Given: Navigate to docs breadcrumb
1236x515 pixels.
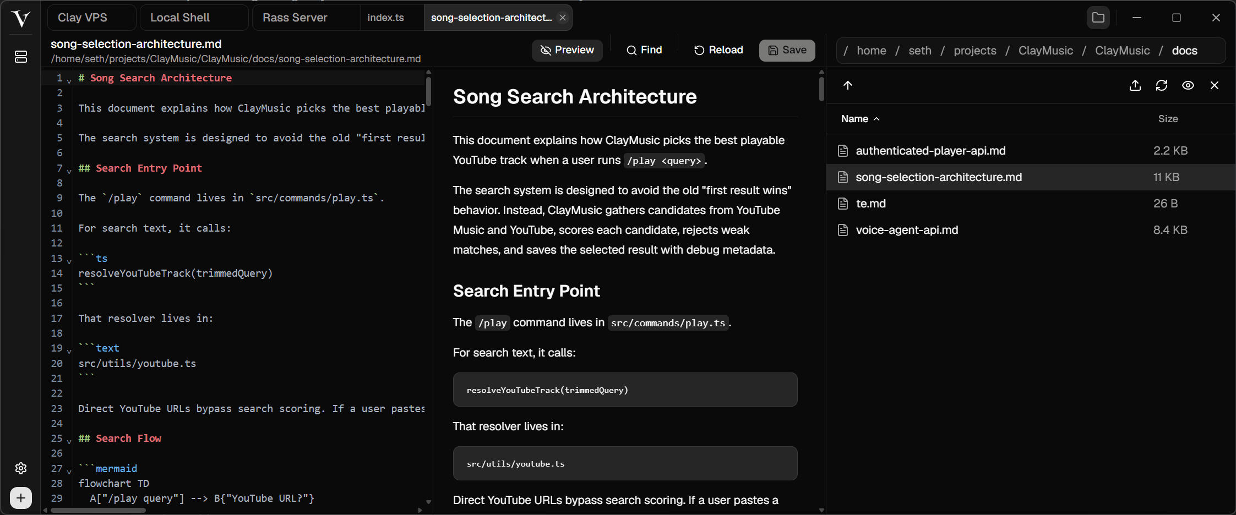Looking at the screenshot, I should (1185, 51).
